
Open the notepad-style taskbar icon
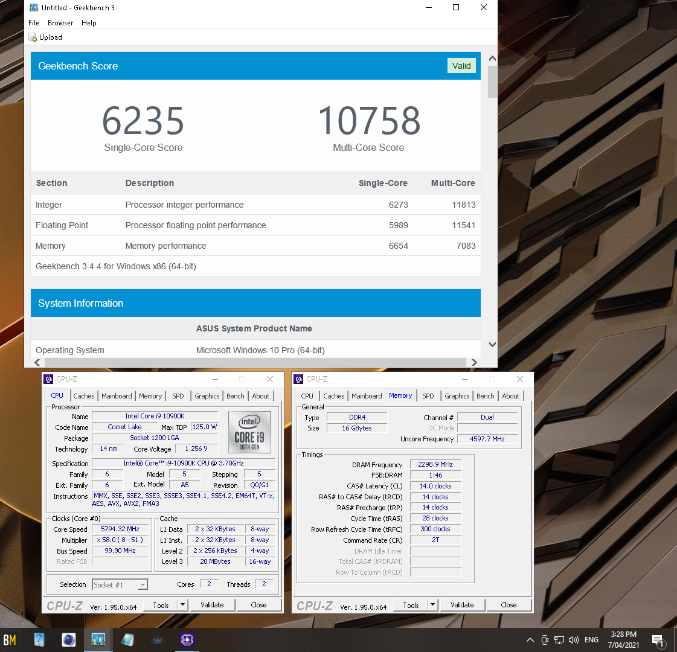pyautogui.click(x=127, y=640)
